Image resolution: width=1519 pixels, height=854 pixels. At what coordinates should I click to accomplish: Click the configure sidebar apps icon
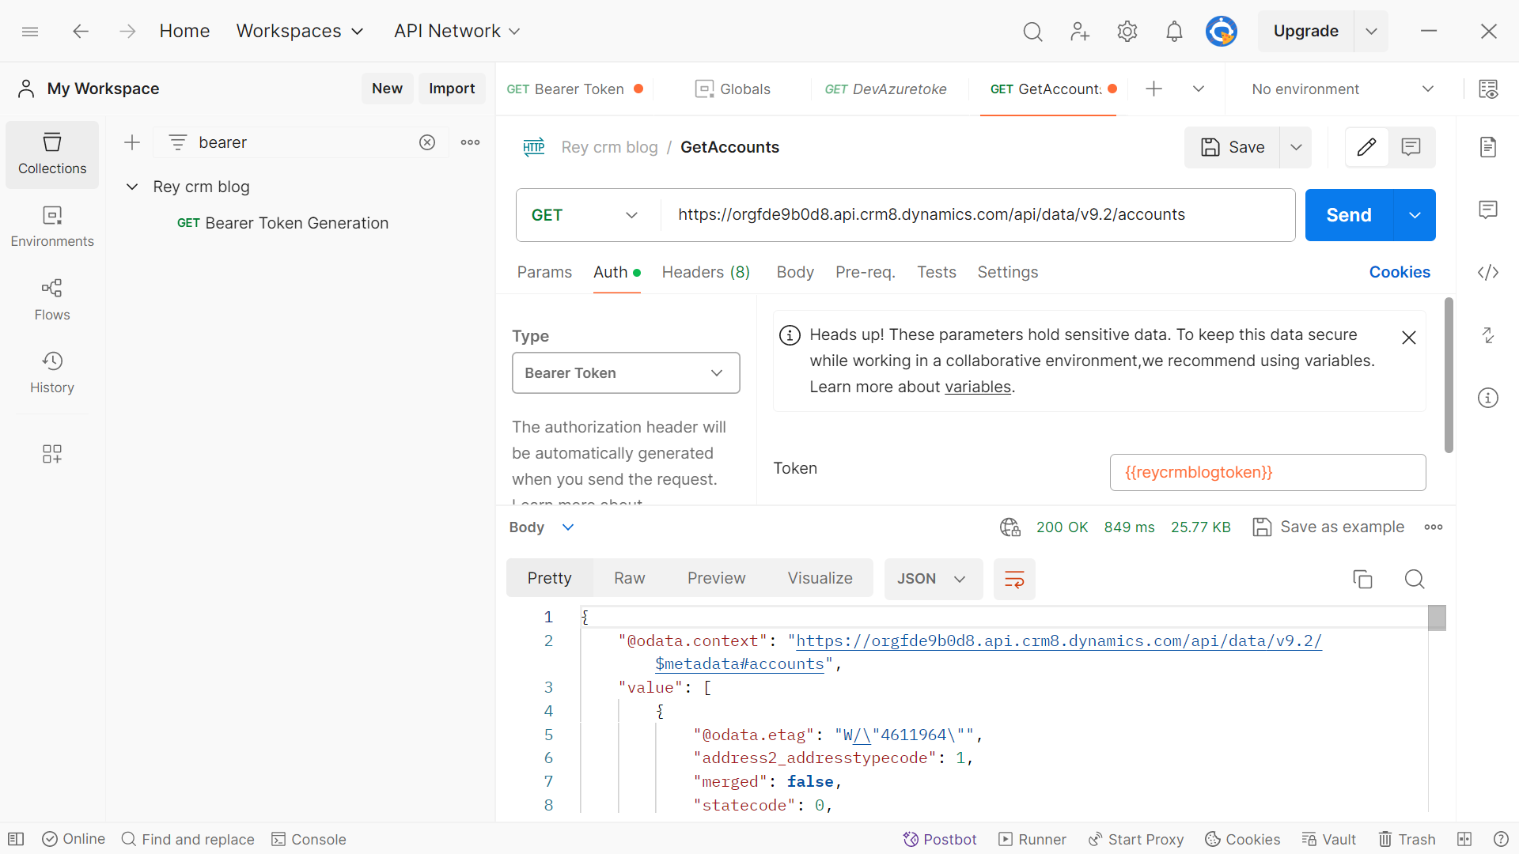pos(52,453)
